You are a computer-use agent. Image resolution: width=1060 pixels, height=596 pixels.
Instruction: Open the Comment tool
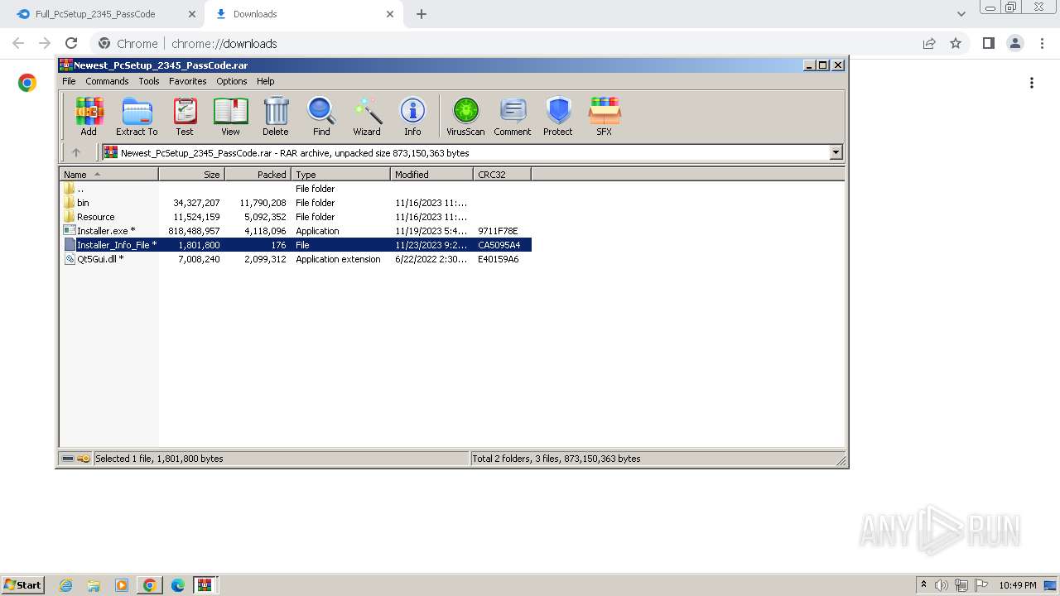point(513,116)
